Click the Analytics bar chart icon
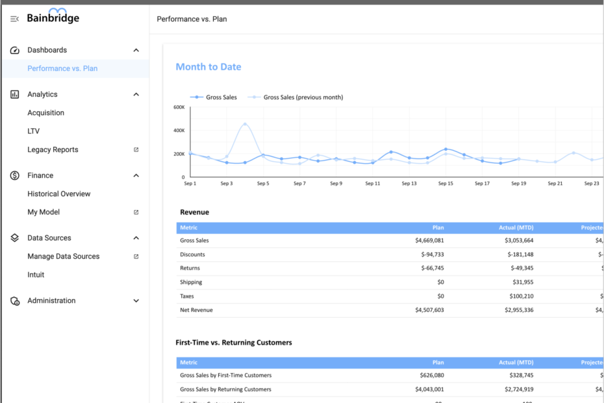Screen dimensions: 604x403 tap(15, 94)
